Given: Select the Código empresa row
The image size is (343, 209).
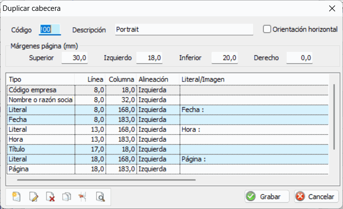Looking at the screenshot, I should click(x=168, y=90).
